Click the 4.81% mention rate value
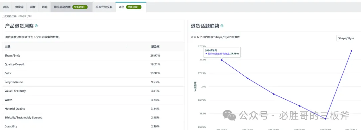 coord(155,91)
